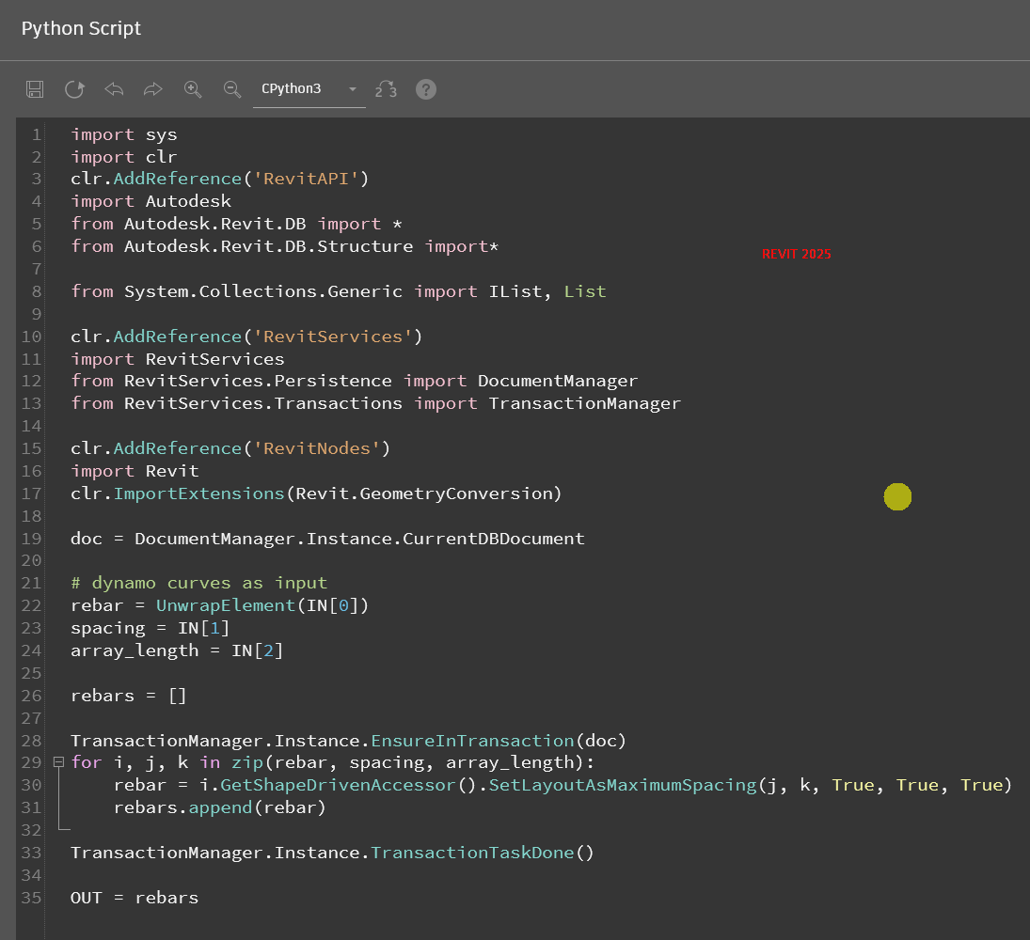Open the CPython3 engine dropdown
This screenshot has height=940, width=1030.
point(309,89)
